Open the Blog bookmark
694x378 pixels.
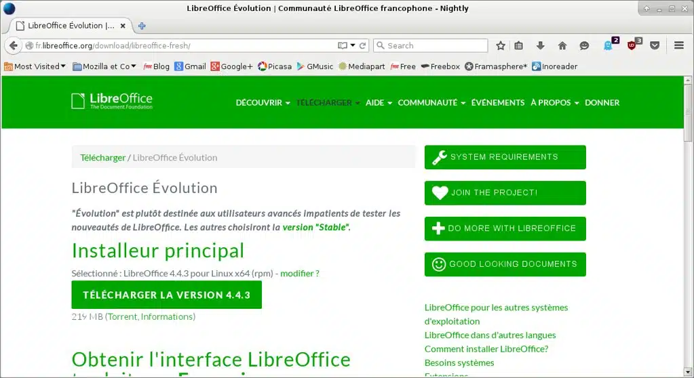pyautogui.click(x=156, y=66)
